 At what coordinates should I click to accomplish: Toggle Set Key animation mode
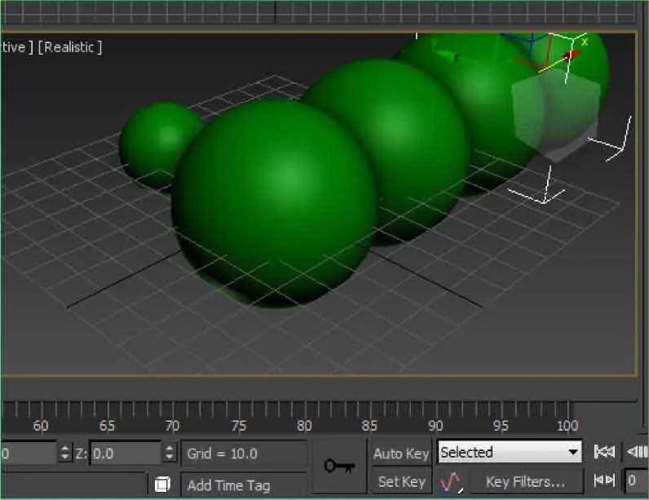400,481
